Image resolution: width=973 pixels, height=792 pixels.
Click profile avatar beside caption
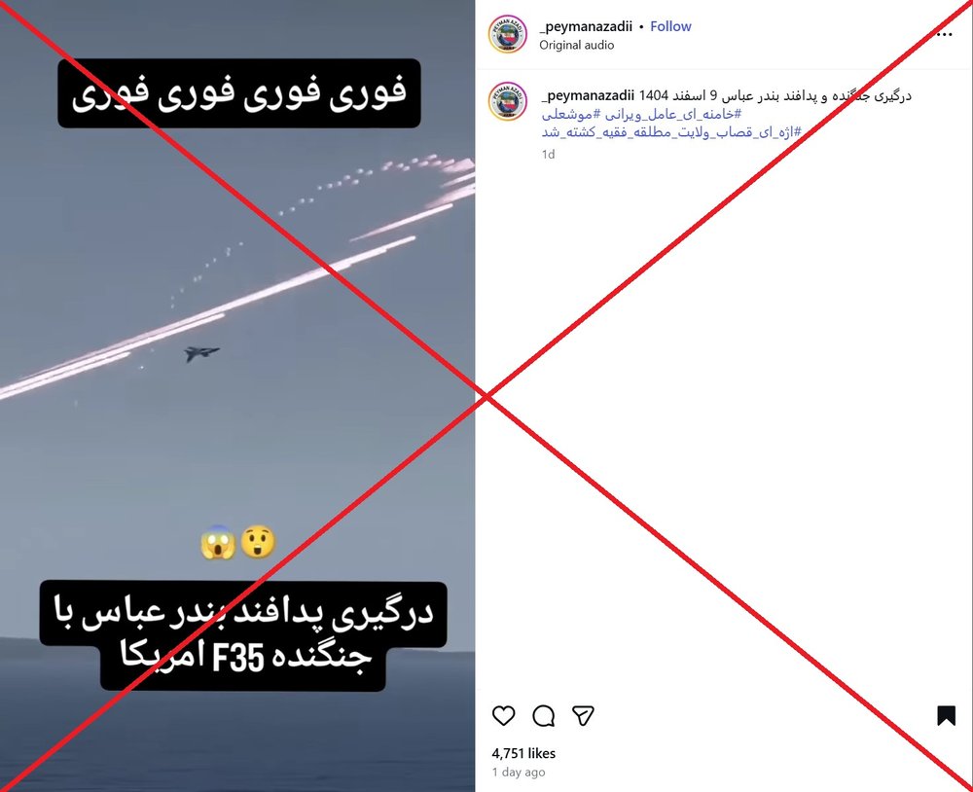click(x=508, y=101)
